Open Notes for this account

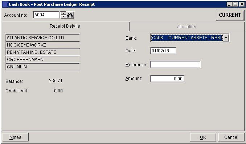(15, 137)
